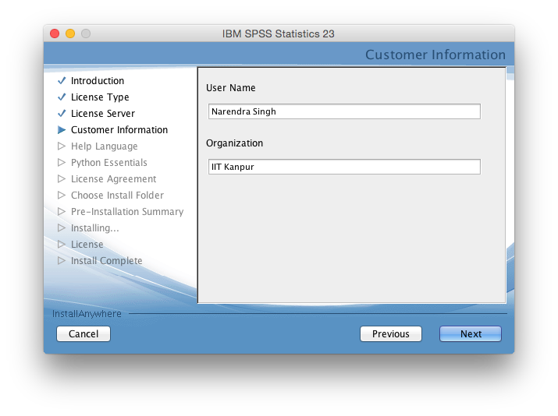Click the arrow icon beside Install Complete
This screenshot has width=558, height=416.
[x=62, y=261]
